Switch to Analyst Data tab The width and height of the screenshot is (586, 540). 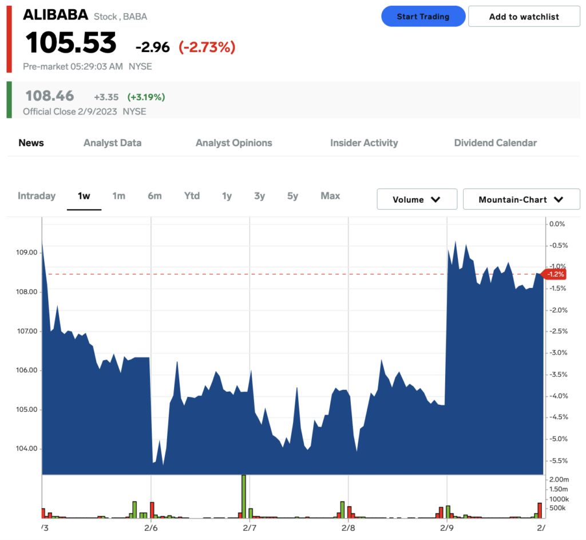click(113, 143)
